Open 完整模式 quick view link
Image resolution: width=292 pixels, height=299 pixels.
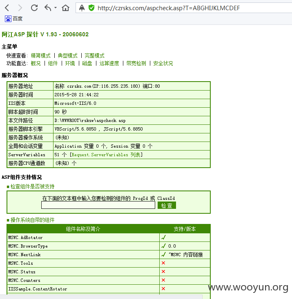(94, 55)
